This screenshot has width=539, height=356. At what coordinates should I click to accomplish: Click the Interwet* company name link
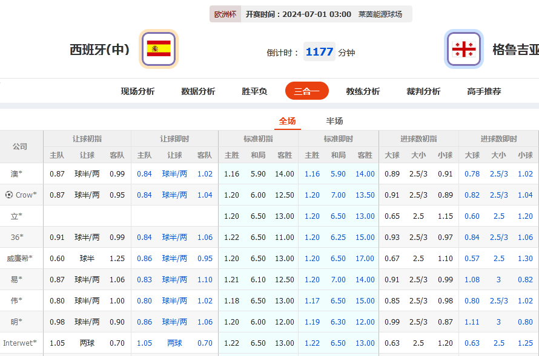click(21, 343)
